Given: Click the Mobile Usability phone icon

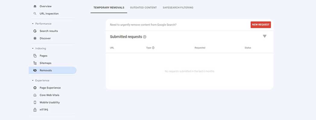Looking at the screenshot, I should (x=35, y=102).
